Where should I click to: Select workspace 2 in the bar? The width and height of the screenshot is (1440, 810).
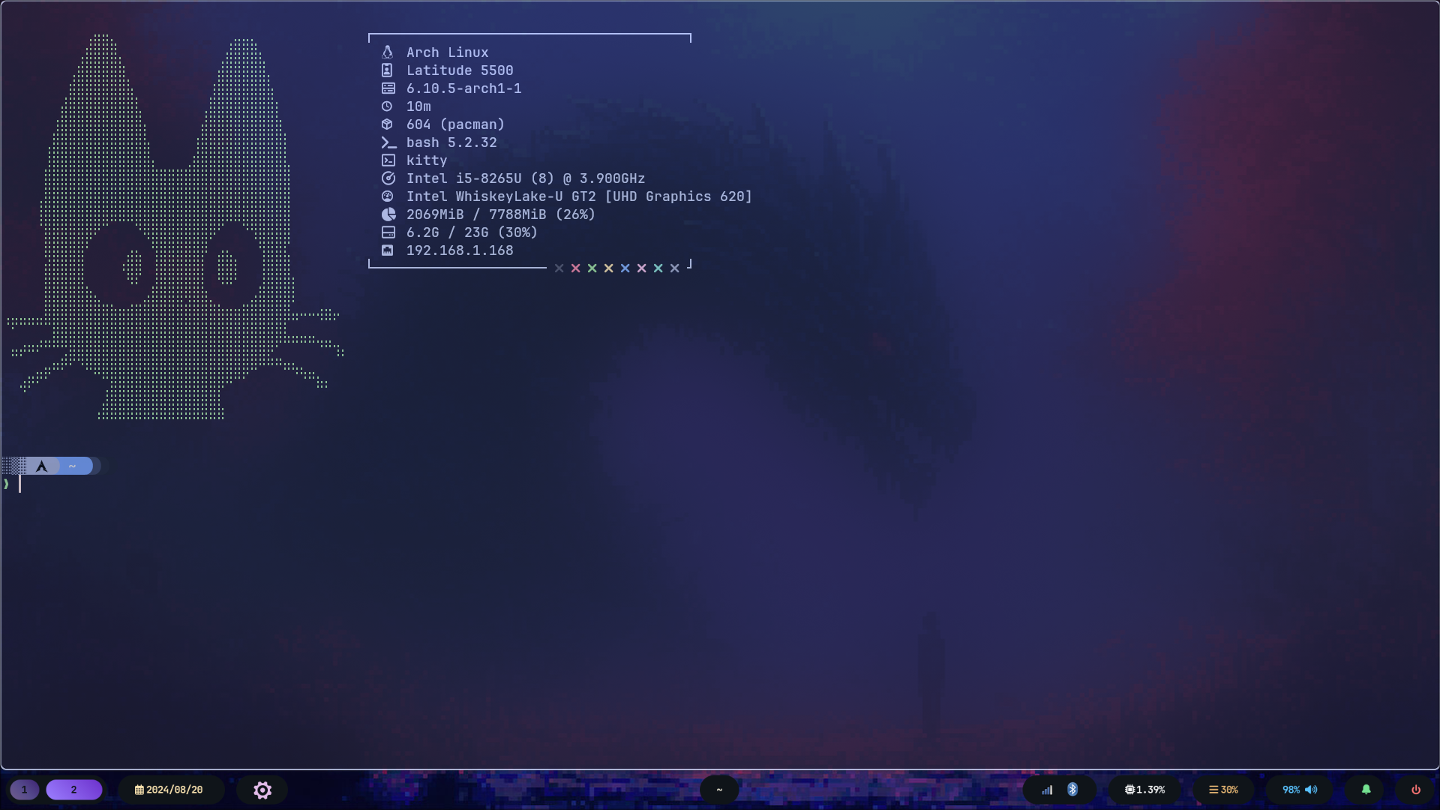[73, 790]
